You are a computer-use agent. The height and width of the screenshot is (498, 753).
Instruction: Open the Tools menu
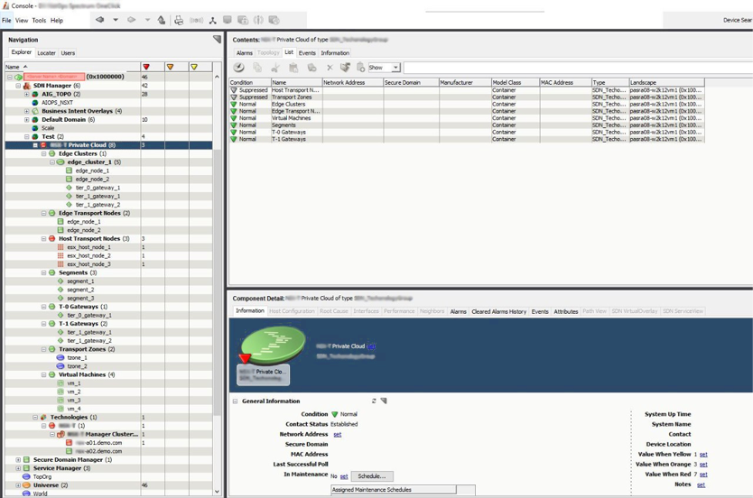tap(39, 20)
